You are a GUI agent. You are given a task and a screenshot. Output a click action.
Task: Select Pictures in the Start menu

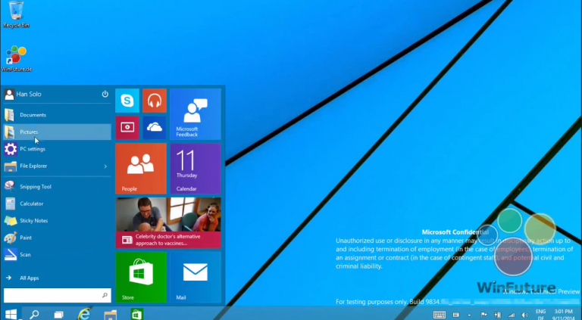29,132
